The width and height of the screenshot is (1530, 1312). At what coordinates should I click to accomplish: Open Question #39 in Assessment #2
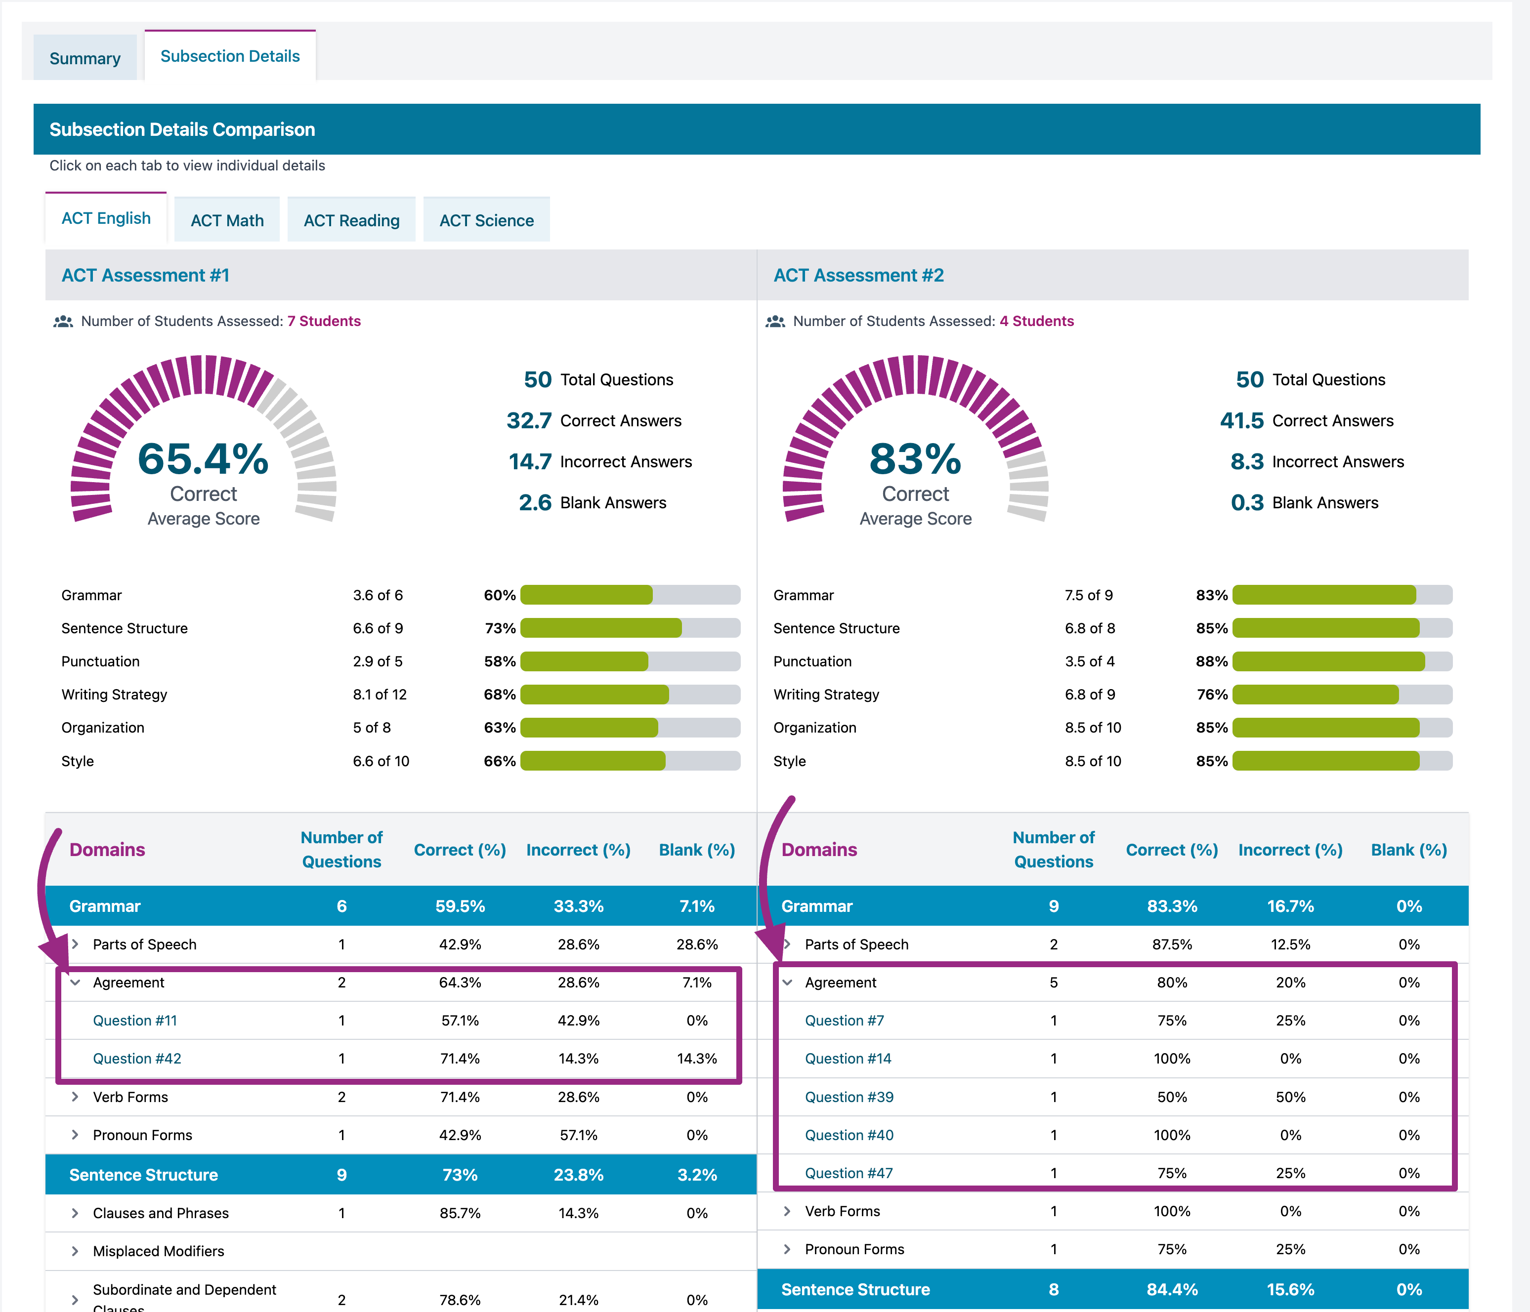849,1097
